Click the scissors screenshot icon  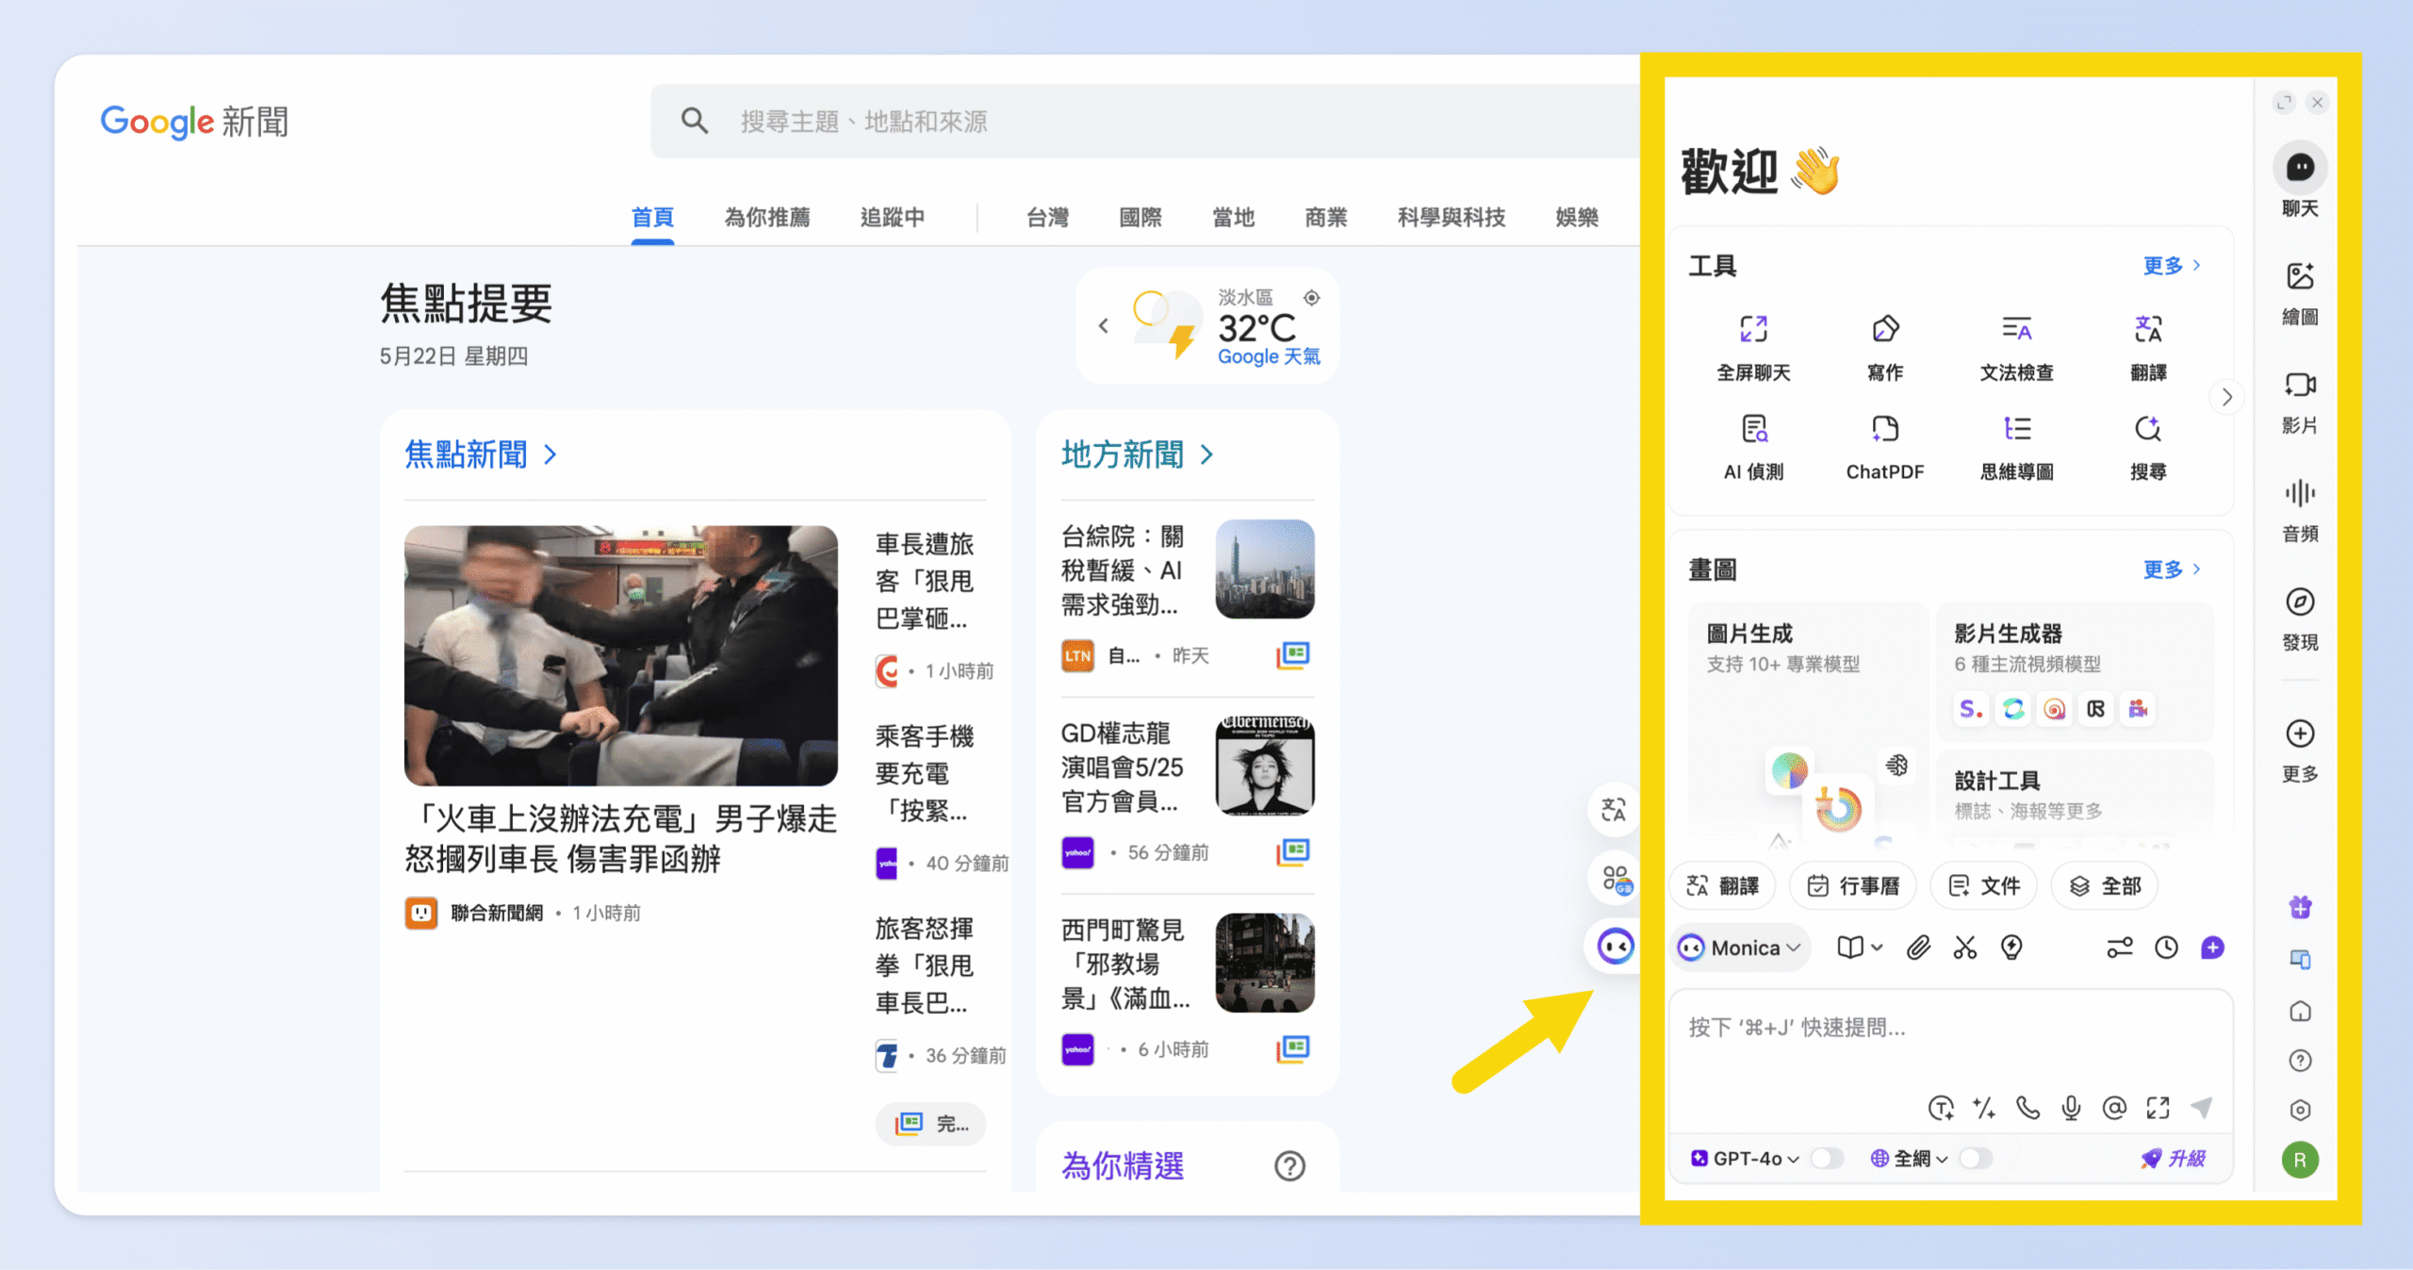coord(1965,948)
